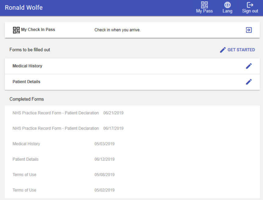Click the My Pass menu item
This screenshot has height=200, width=263.
pos(204,8)
